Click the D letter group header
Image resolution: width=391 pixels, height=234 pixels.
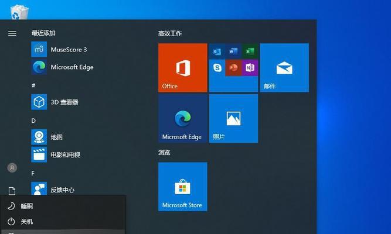(x=33, y=121)
